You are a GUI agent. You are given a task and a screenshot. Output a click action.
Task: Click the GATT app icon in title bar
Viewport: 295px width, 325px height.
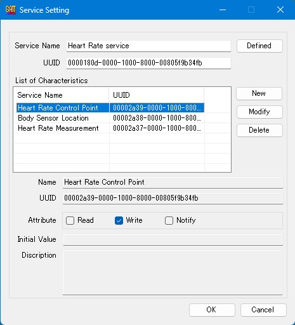tap(11, 10)
